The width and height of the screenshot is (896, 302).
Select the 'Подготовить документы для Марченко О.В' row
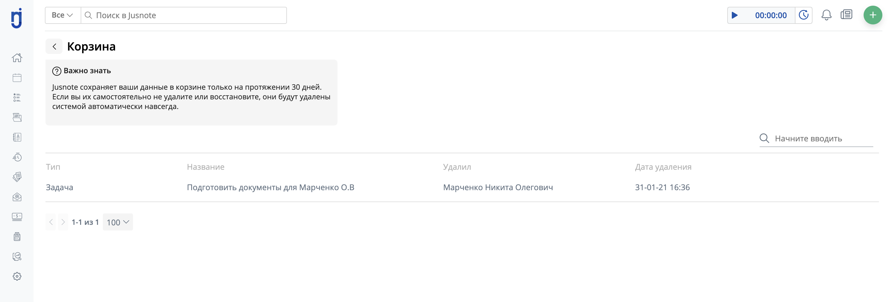[x=462, y=187]
